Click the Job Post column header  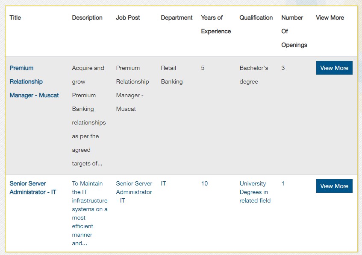128,18
